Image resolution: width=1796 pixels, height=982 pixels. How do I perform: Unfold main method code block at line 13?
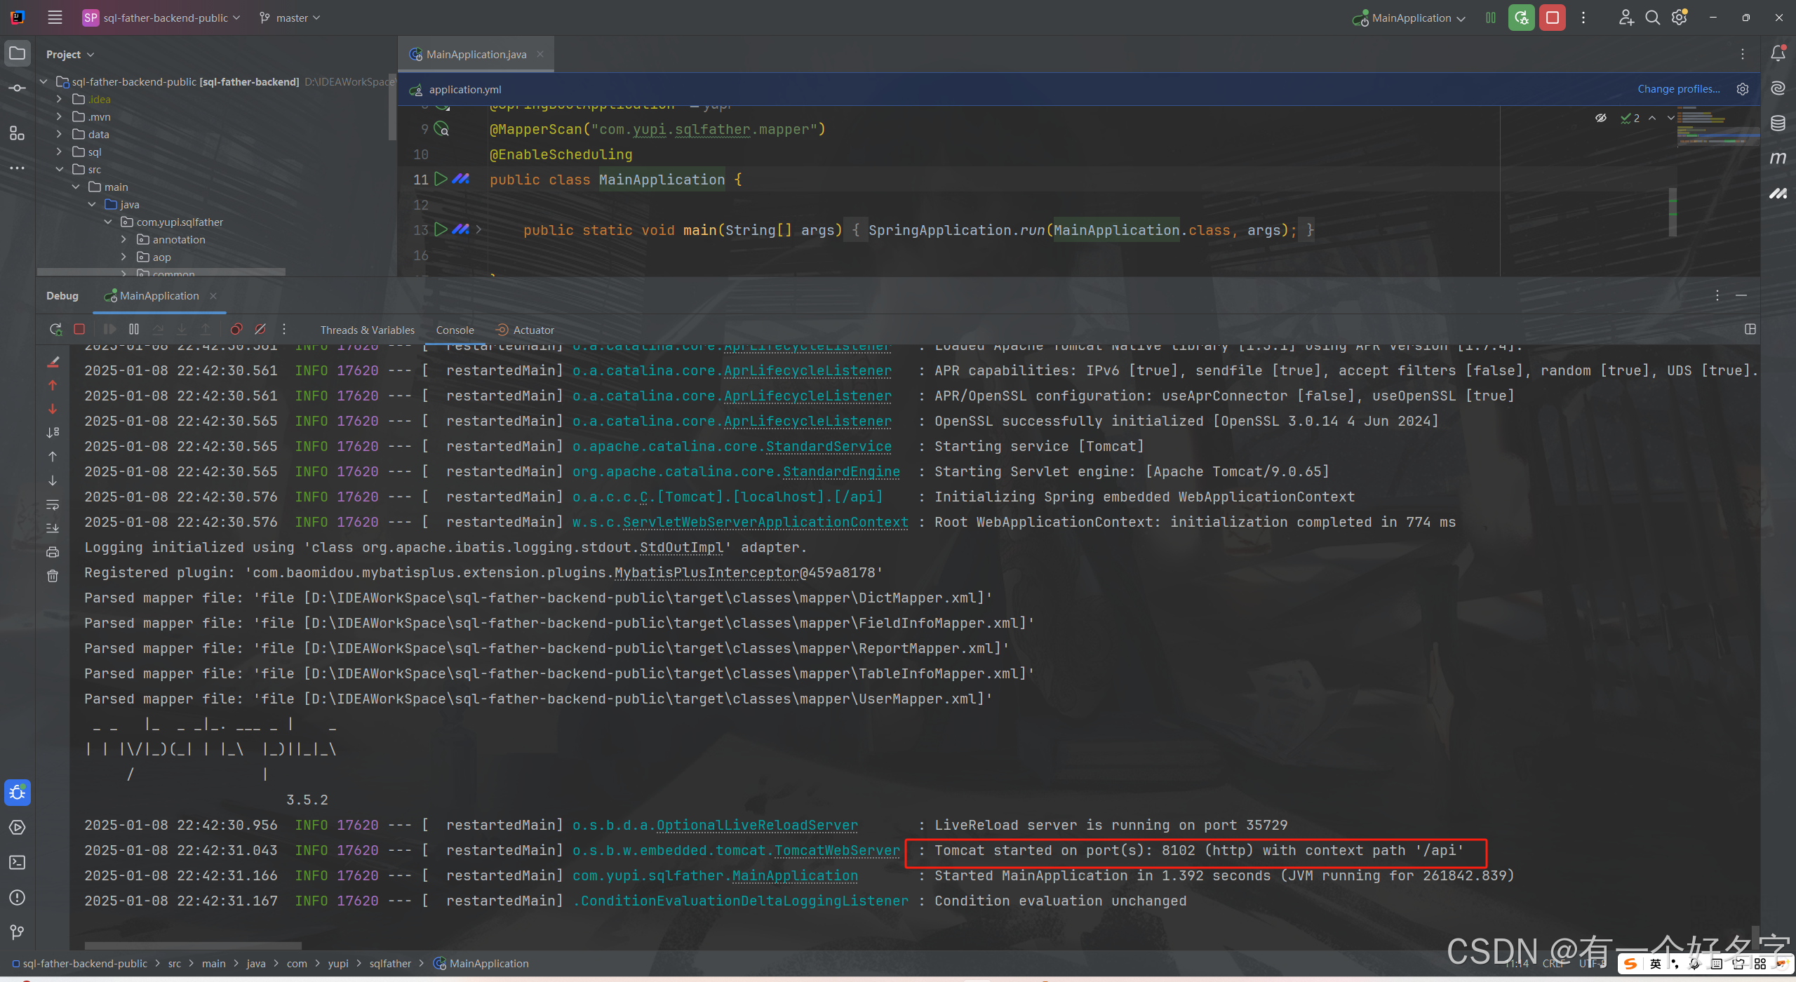pyautogui.click(x=478, y=229)
